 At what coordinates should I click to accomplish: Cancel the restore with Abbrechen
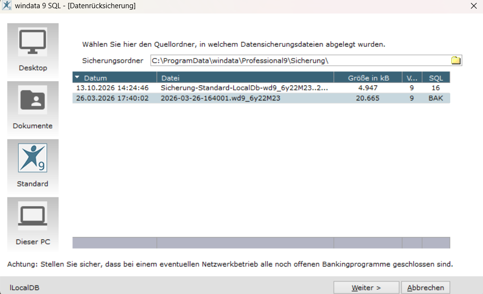click(x=426, y=288)
